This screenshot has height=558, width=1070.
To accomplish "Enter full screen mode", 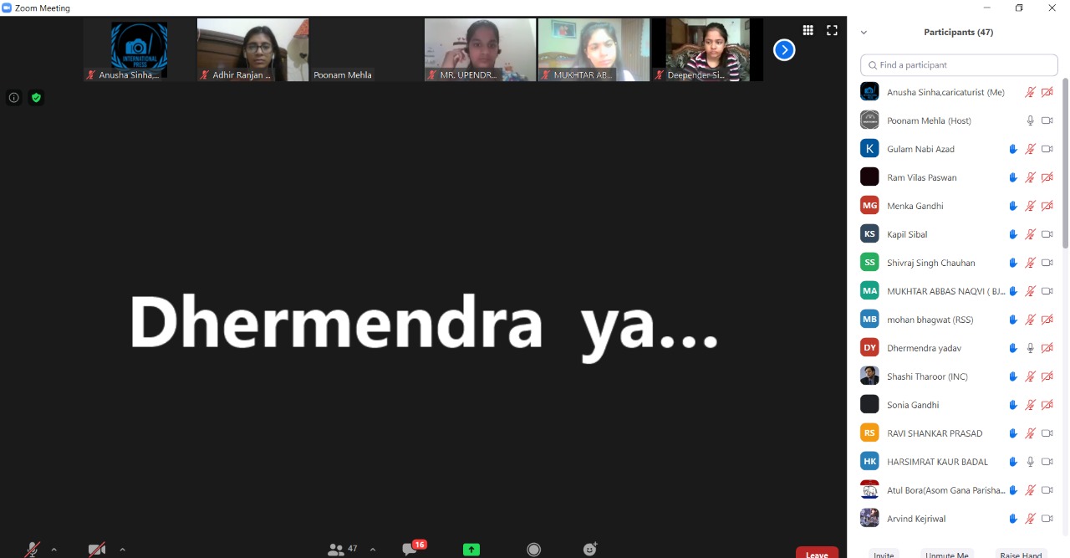I will (x=832, y=30).
